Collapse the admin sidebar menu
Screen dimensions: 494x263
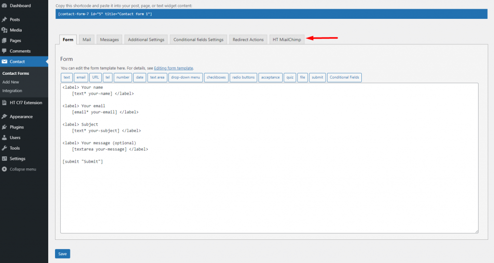(19, 169)
